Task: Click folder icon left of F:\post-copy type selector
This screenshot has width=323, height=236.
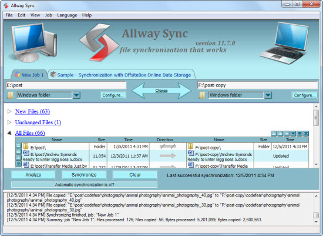Action: click(202, 95)
